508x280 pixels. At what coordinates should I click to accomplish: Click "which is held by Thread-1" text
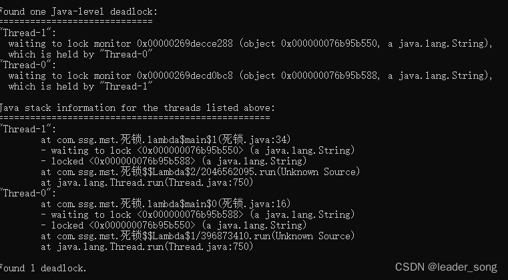click(80, 86)
